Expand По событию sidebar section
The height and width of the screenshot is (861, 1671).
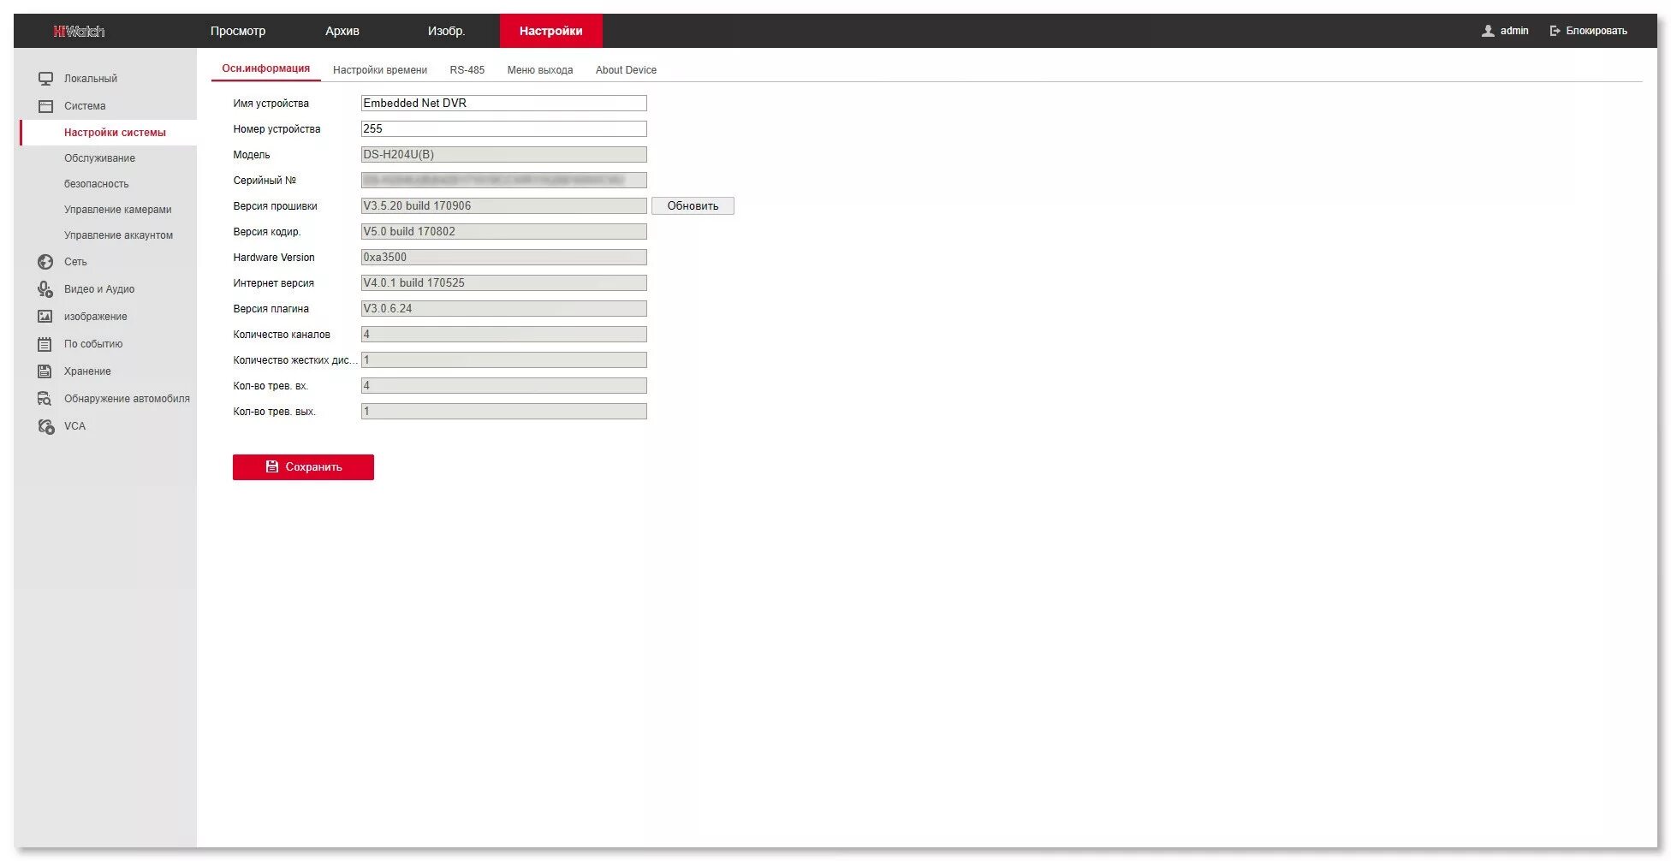tap(93, 344)
